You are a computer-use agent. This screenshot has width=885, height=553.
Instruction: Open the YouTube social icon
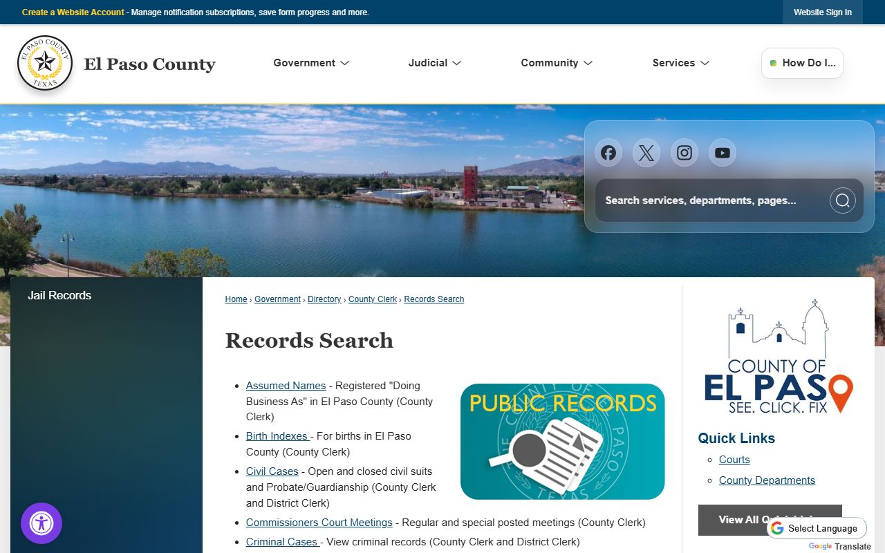coord(723,153)
